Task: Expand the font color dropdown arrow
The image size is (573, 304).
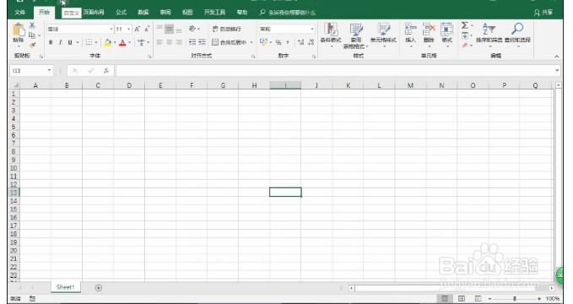Action: (129, 42)
